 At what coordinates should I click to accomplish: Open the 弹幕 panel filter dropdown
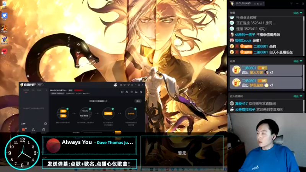[x=298, y=13]
